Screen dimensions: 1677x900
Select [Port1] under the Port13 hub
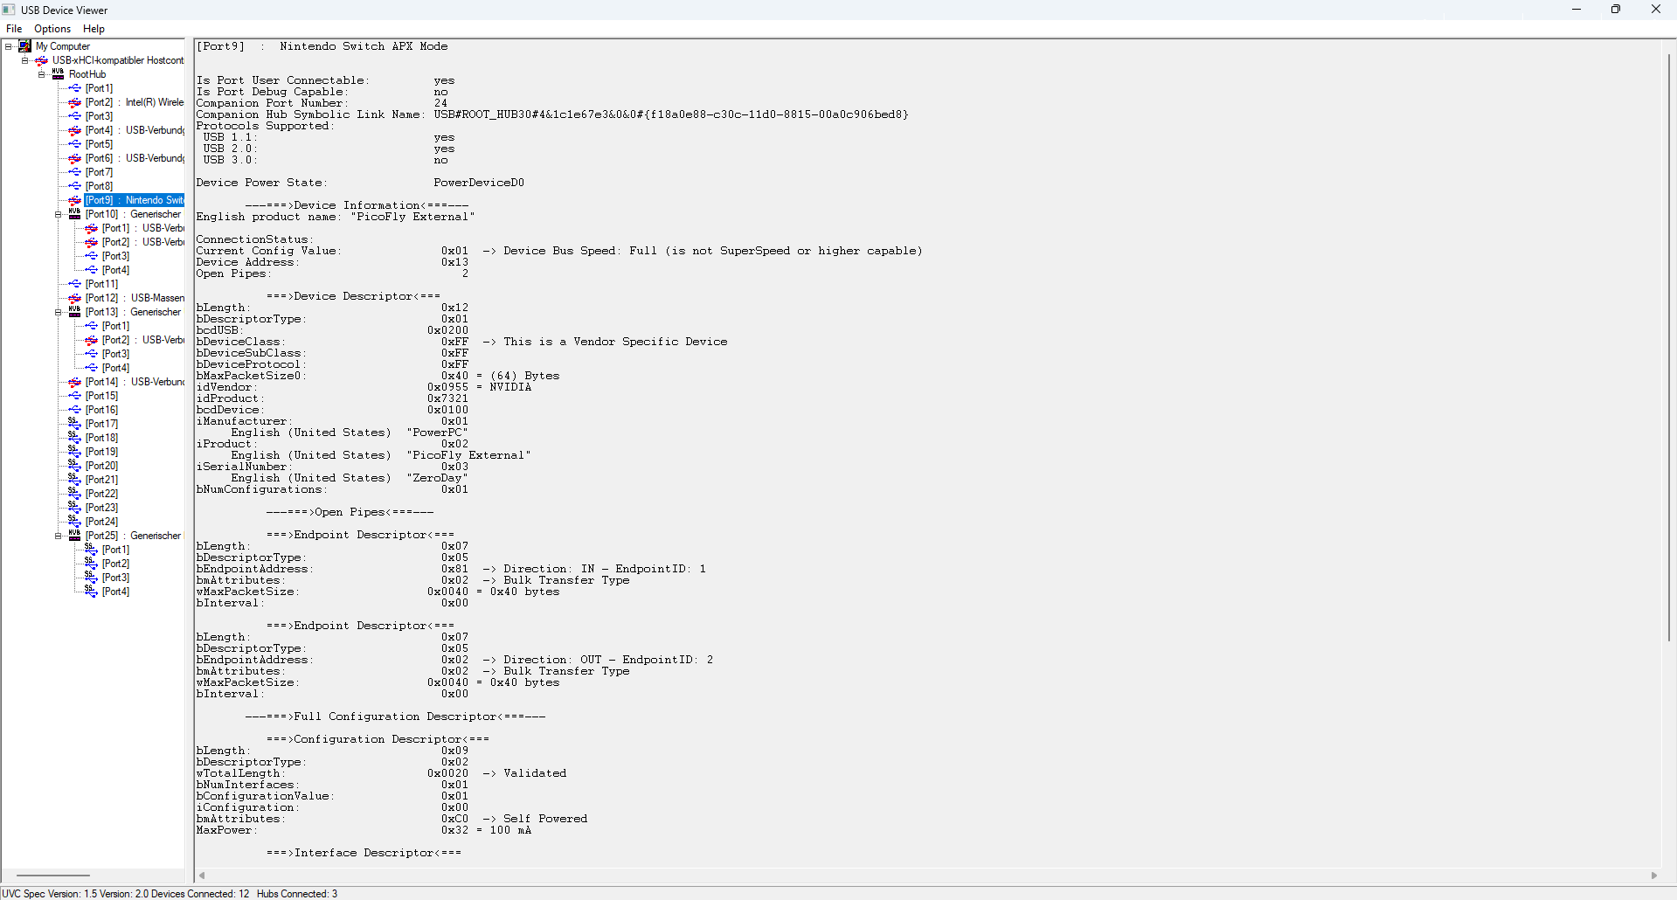115,326
